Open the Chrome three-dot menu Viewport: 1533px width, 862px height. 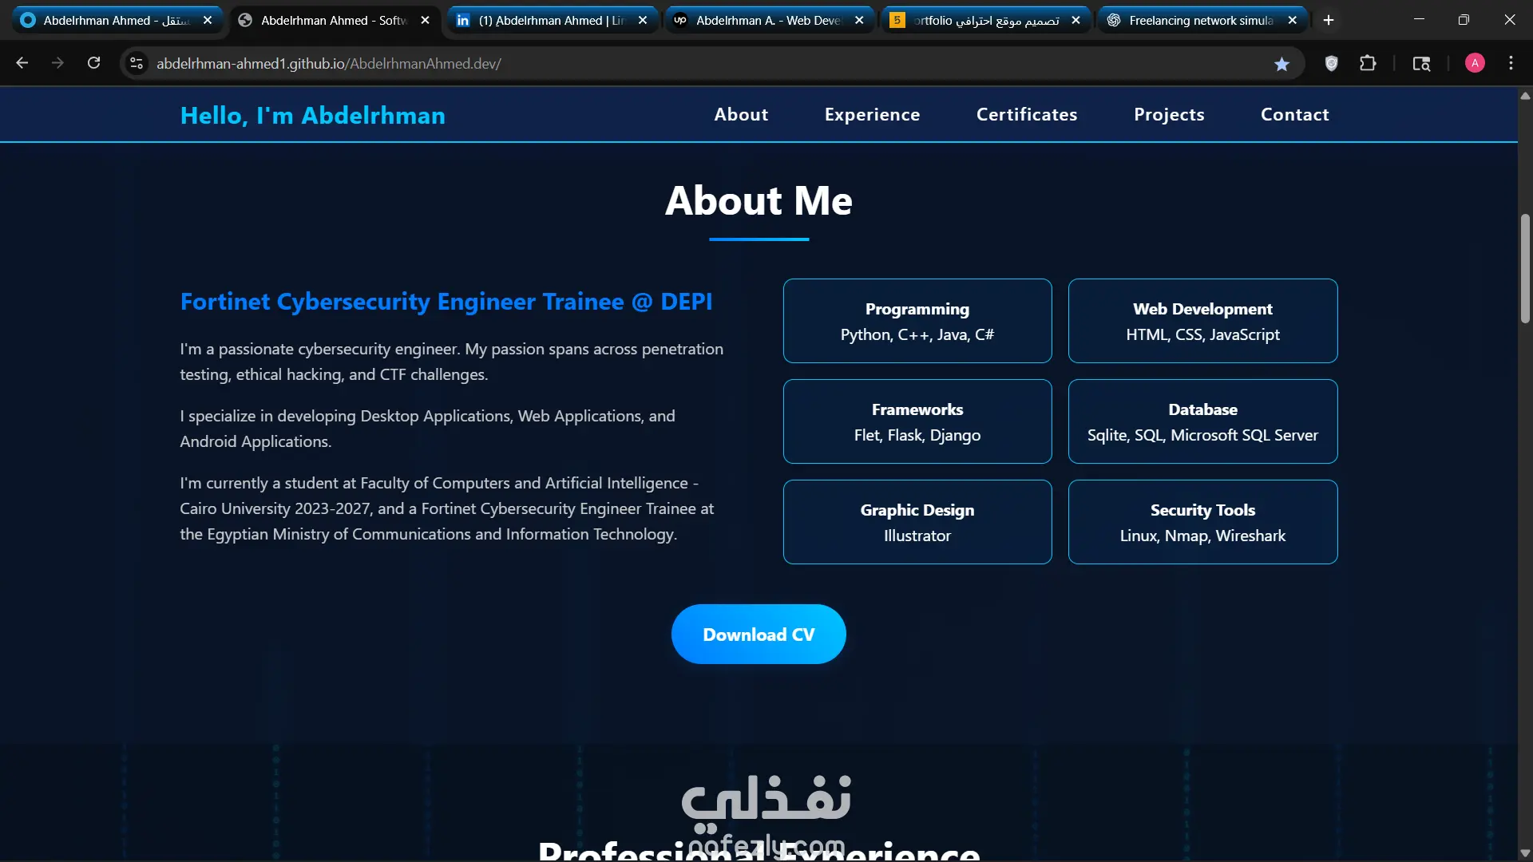(1511, 64)
